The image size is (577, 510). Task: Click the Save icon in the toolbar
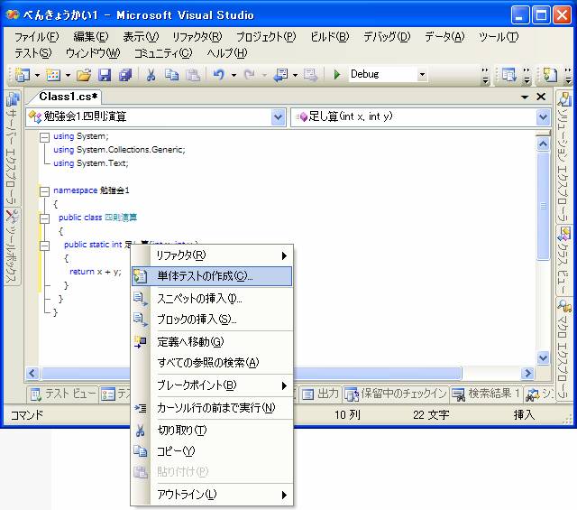click(105, 75)
